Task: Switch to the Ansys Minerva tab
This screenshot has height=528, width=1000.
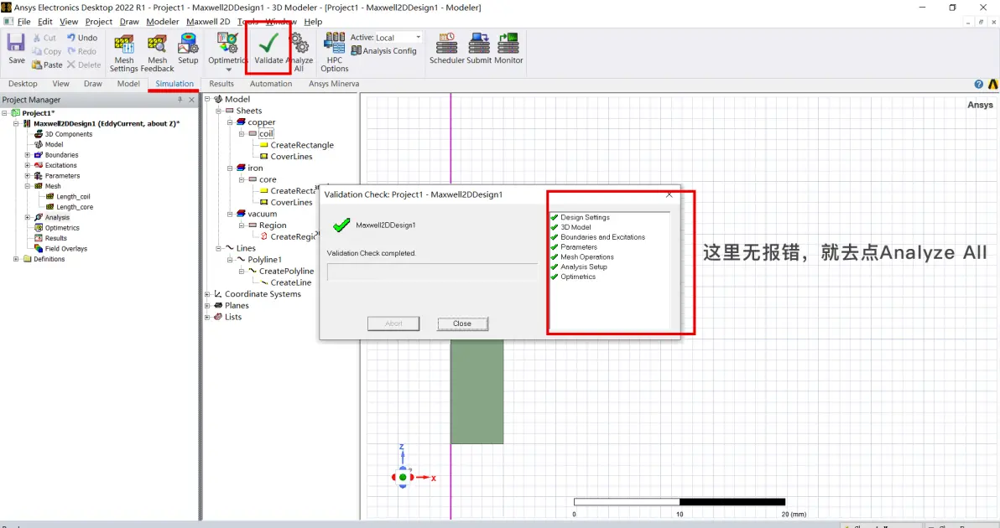Action: [334, 84]
